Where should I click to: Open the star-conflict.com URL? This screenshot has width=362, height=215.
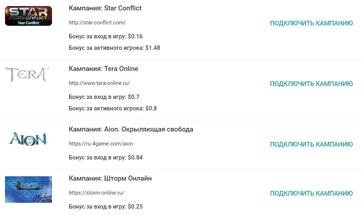point(97,23)
